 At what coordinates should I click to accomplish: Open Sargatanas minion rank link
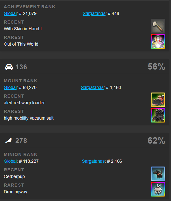pos(93,161)
